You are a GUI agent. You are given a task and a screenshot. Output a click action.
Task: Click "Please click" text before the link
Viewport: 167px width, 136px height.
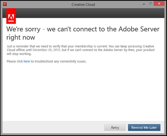(15, 61)
